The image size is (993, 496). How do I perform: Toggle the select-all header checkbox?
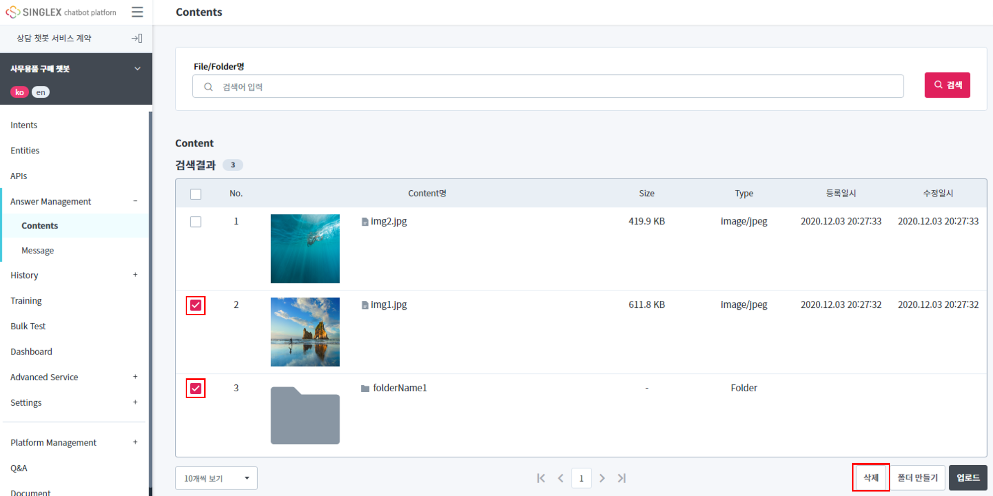click(x=196, y=194)
